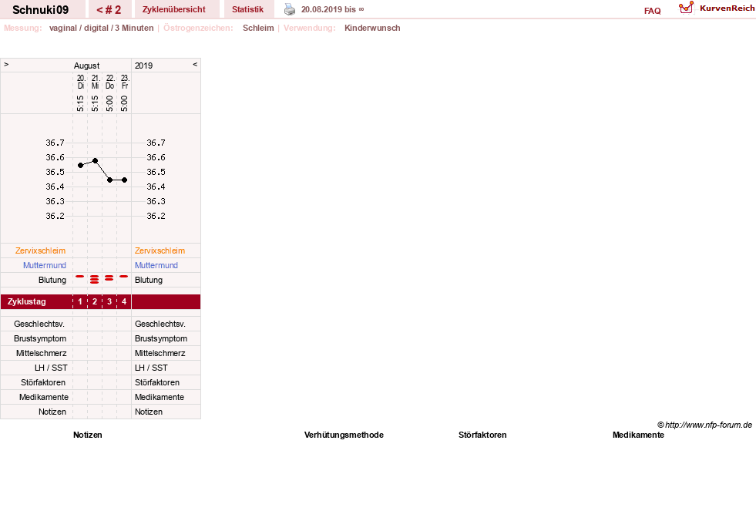Open the Statistik tab
The width and height of the screenshot is (756, 511).
pyautogui.click(x=248, y=10)
